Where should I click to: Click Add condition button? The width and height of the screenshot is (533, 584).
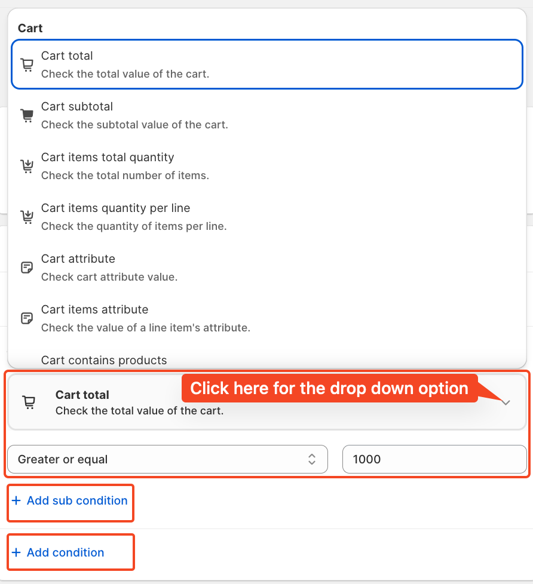(65, 552)
